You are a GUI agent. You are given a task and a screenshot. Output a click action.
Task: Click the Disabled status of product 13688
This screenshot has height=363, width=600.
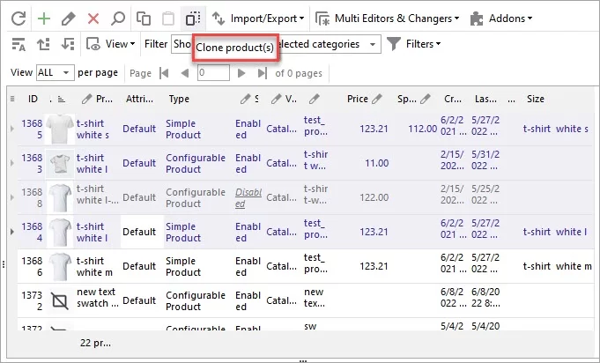[248, 197]
